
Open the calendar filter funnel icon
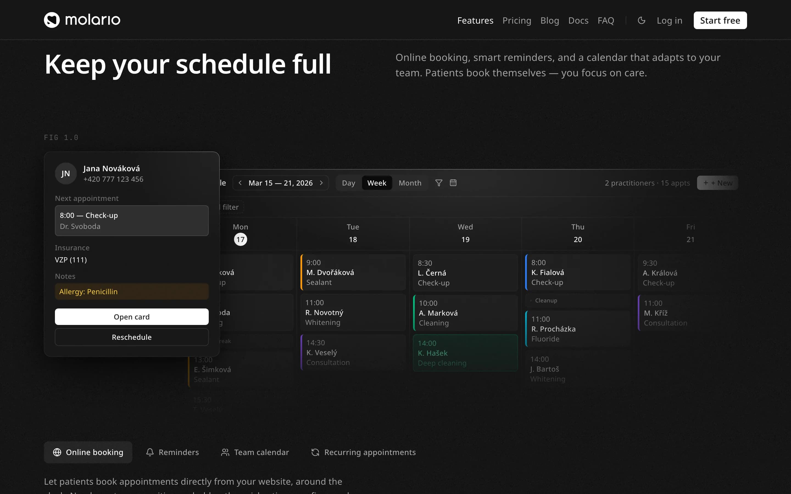point(439,183)
